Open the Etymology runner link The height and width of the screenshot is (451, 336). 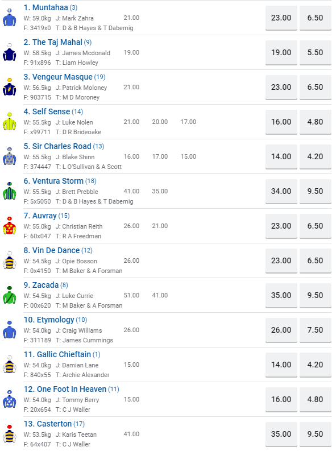[49, 320]
